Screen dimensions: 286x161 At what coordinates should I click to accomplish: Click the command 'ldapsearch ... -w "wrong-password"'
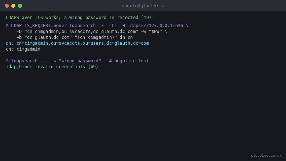click(56, 61)
